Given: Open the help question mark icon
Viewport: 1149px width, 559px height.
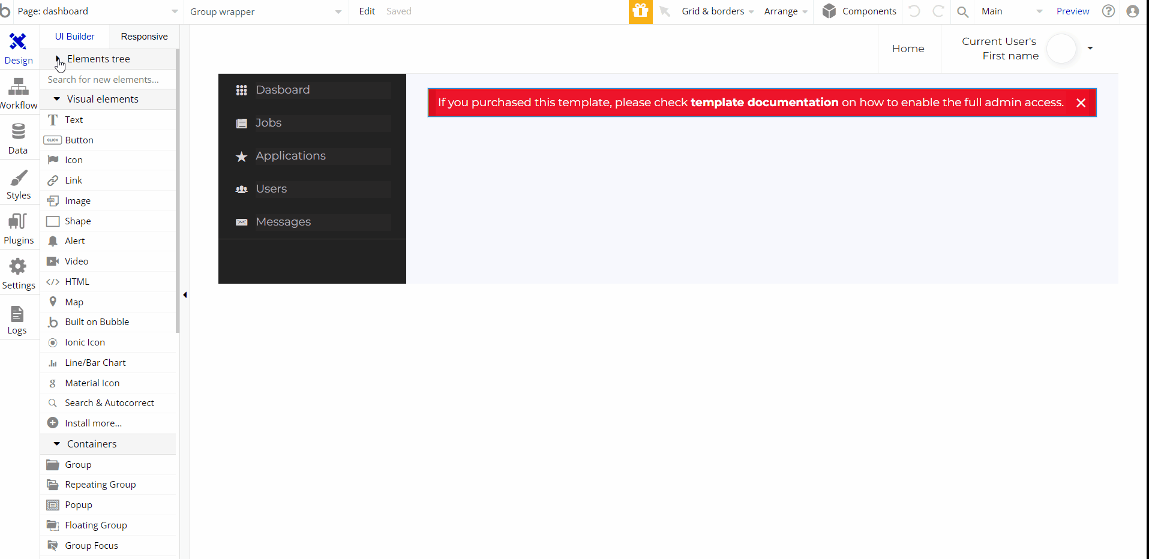Looking at the screenshot, I should 1109,11.
